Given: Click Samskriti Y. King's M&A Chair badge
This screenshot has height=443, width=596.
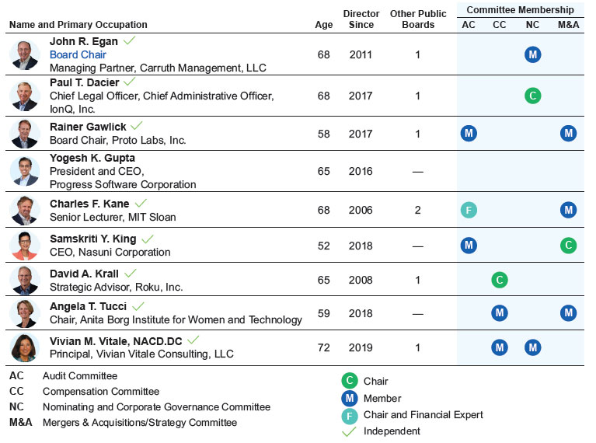Looking at the screenshot, I should point(569,246).
